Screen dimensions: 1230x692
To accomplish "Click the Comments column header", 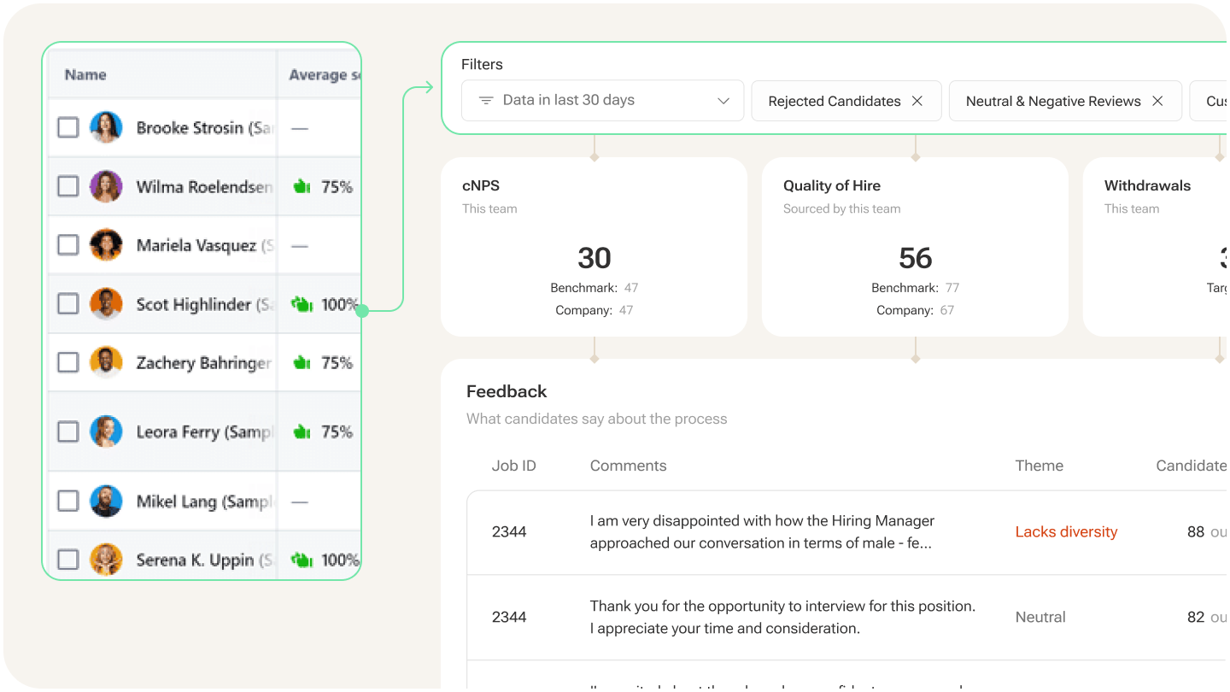I will (628, 466).
